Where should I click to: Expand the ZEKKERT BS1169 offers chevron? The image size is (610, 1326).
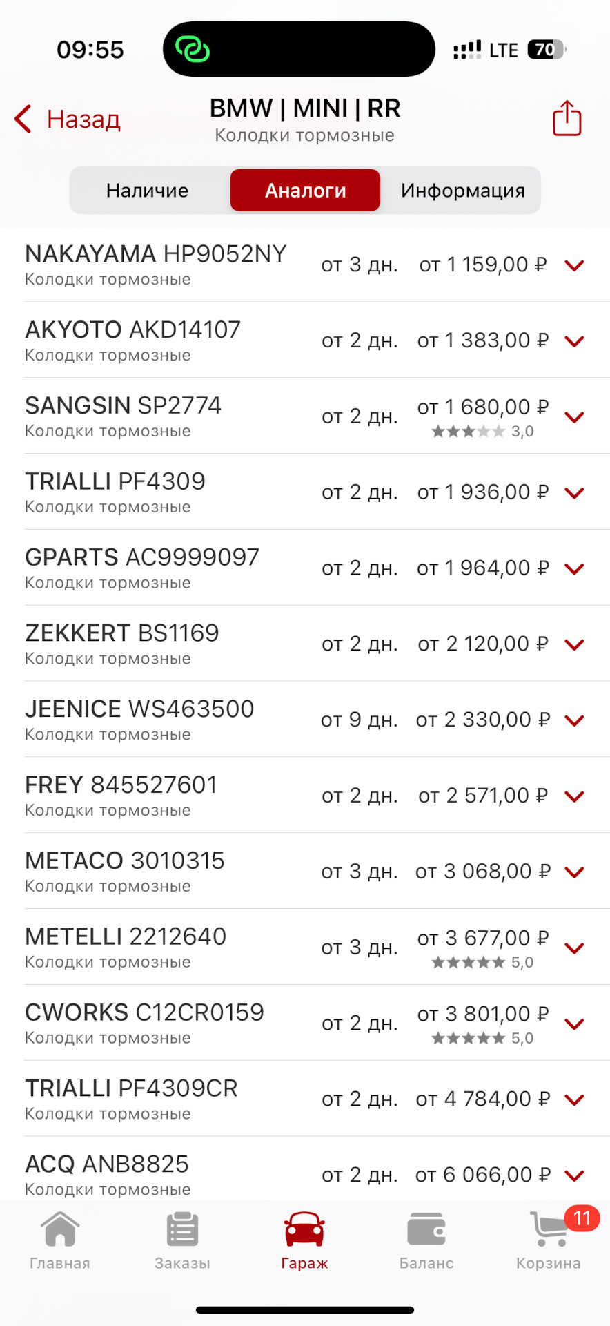(574, 645)
